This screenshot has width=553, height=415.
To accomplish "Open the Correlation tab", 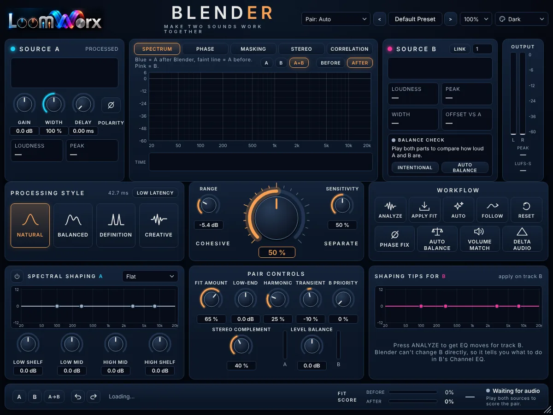I will click(349, 49).
